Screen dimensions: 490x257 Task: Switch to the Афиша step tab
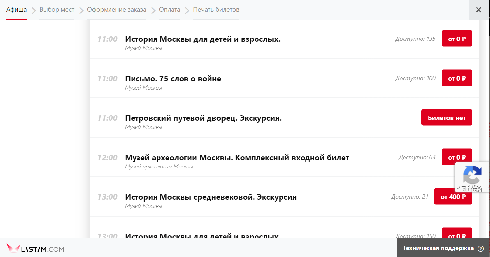(x=16, y=10)
